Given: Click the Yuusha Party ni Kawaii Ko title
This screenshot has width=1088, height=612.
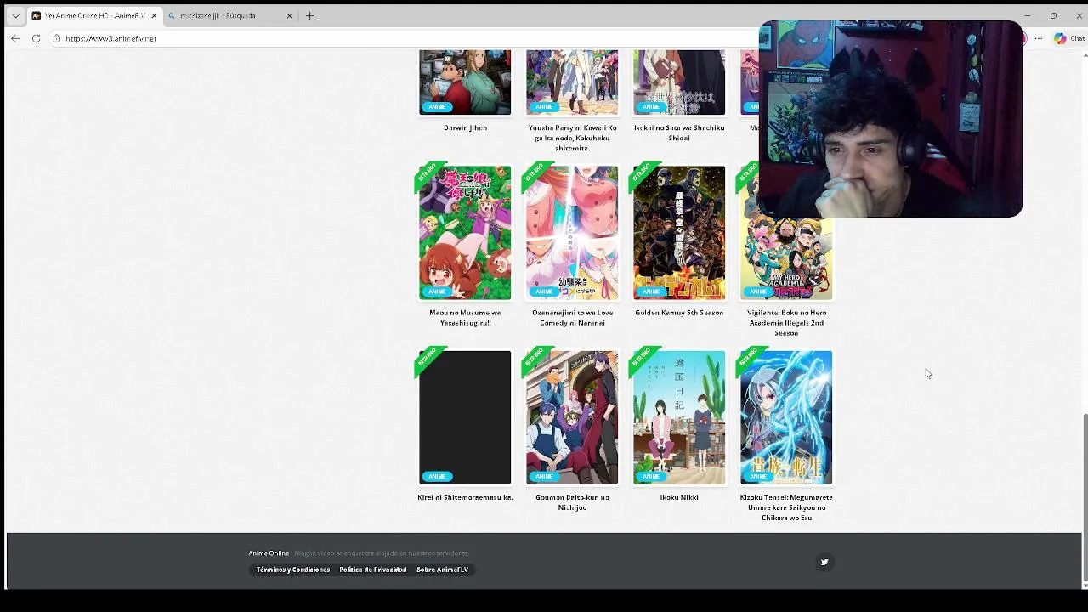Looking at the screenshot, I should [x=572, y=138].
